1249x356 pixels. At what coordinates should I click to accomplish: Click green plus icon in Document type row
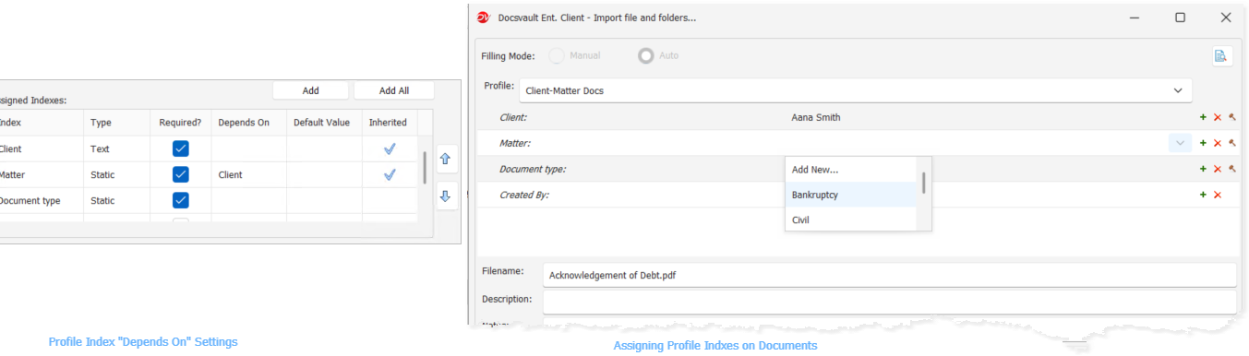tap(1203, 169)
